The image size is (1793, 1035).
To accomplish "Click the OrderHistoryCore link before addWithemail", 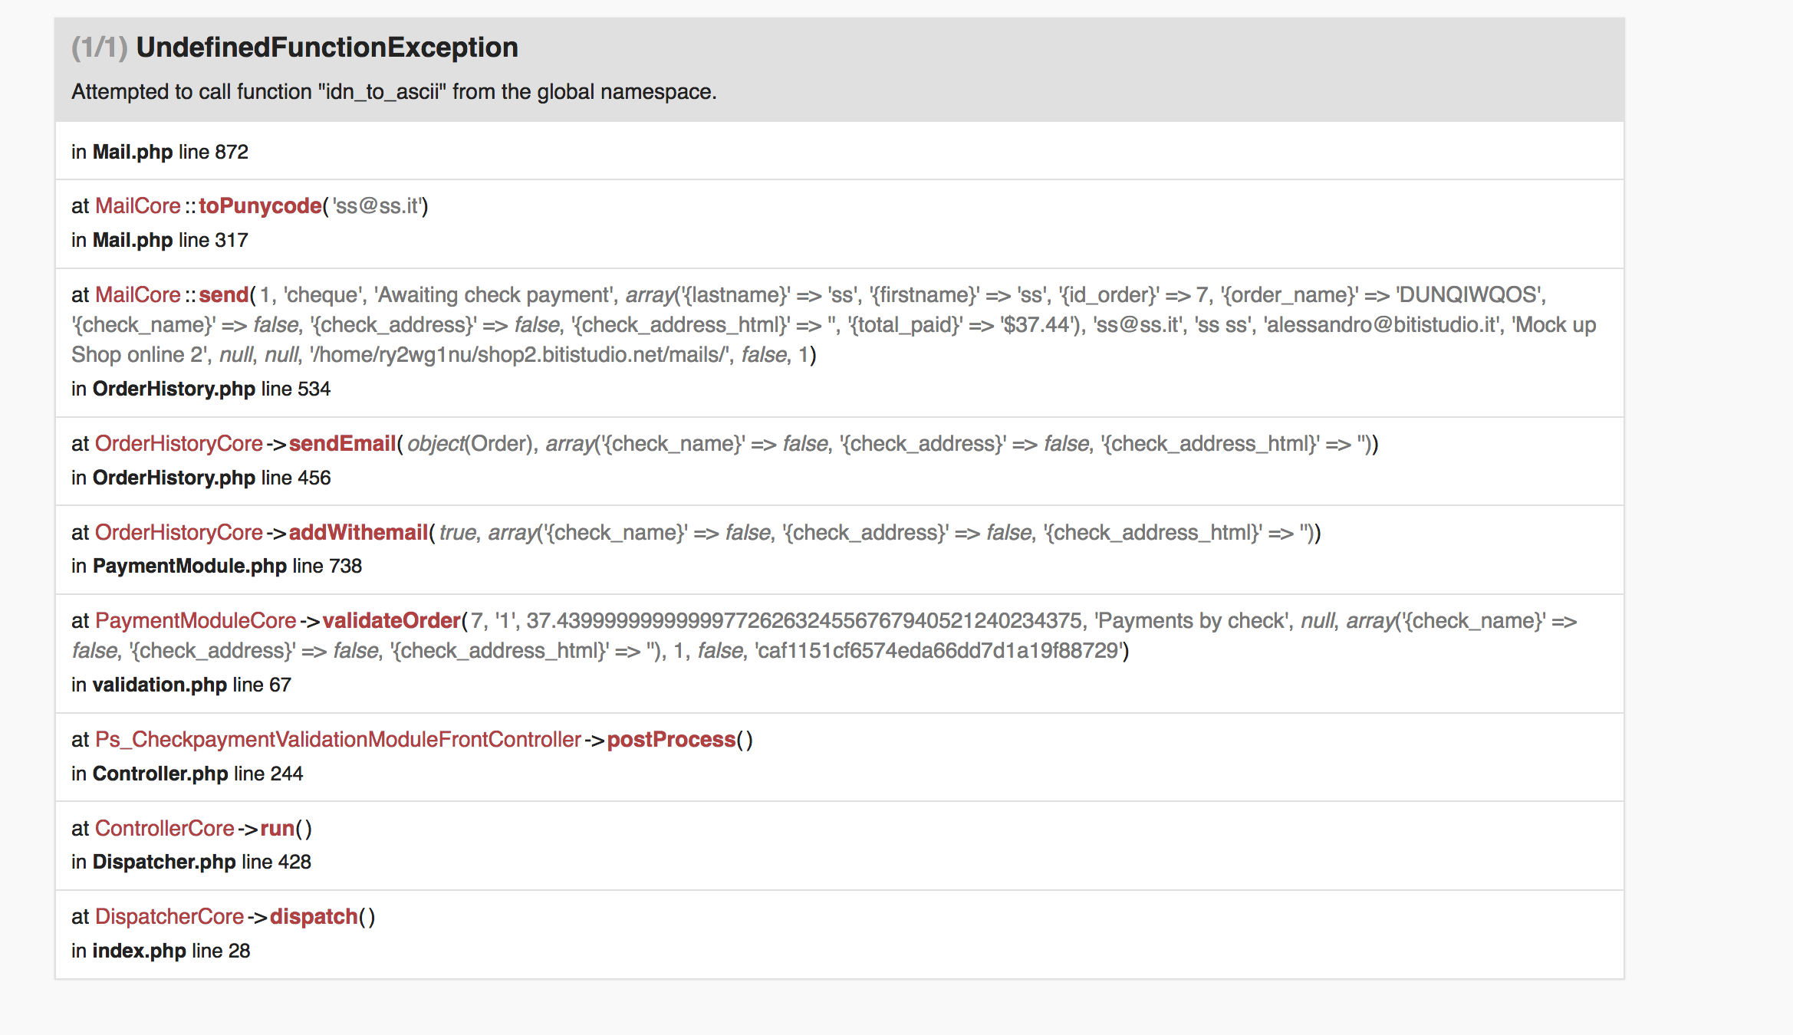I will point(179,533).
